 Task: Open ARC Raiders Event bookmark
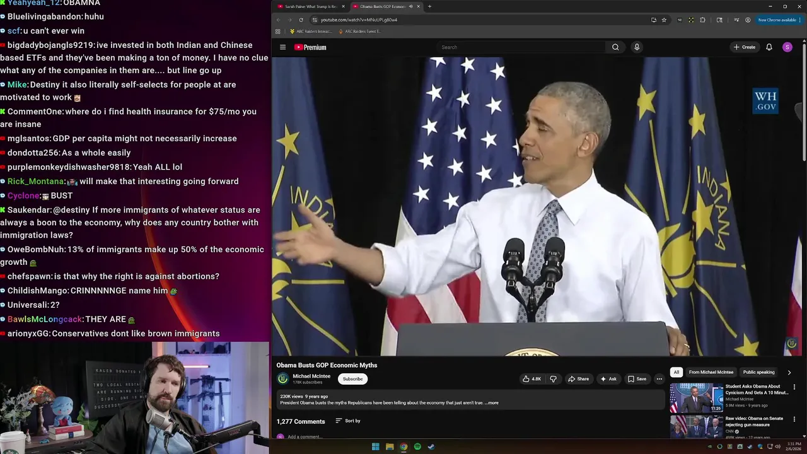tap(359, 31)
